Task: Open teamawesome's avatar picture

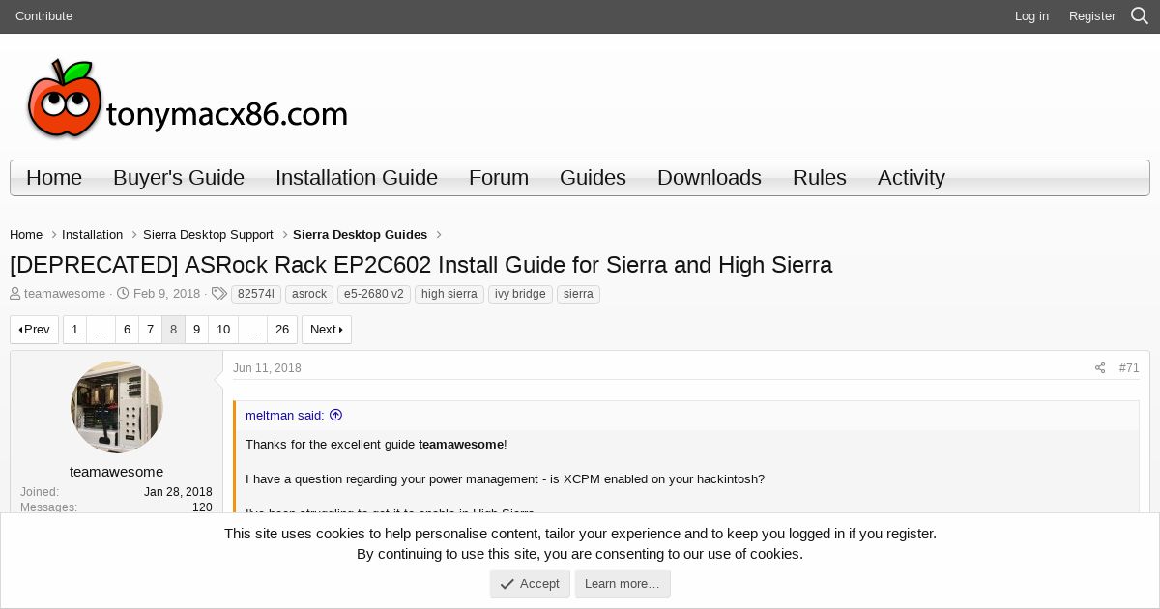Action: coord(117,407)
